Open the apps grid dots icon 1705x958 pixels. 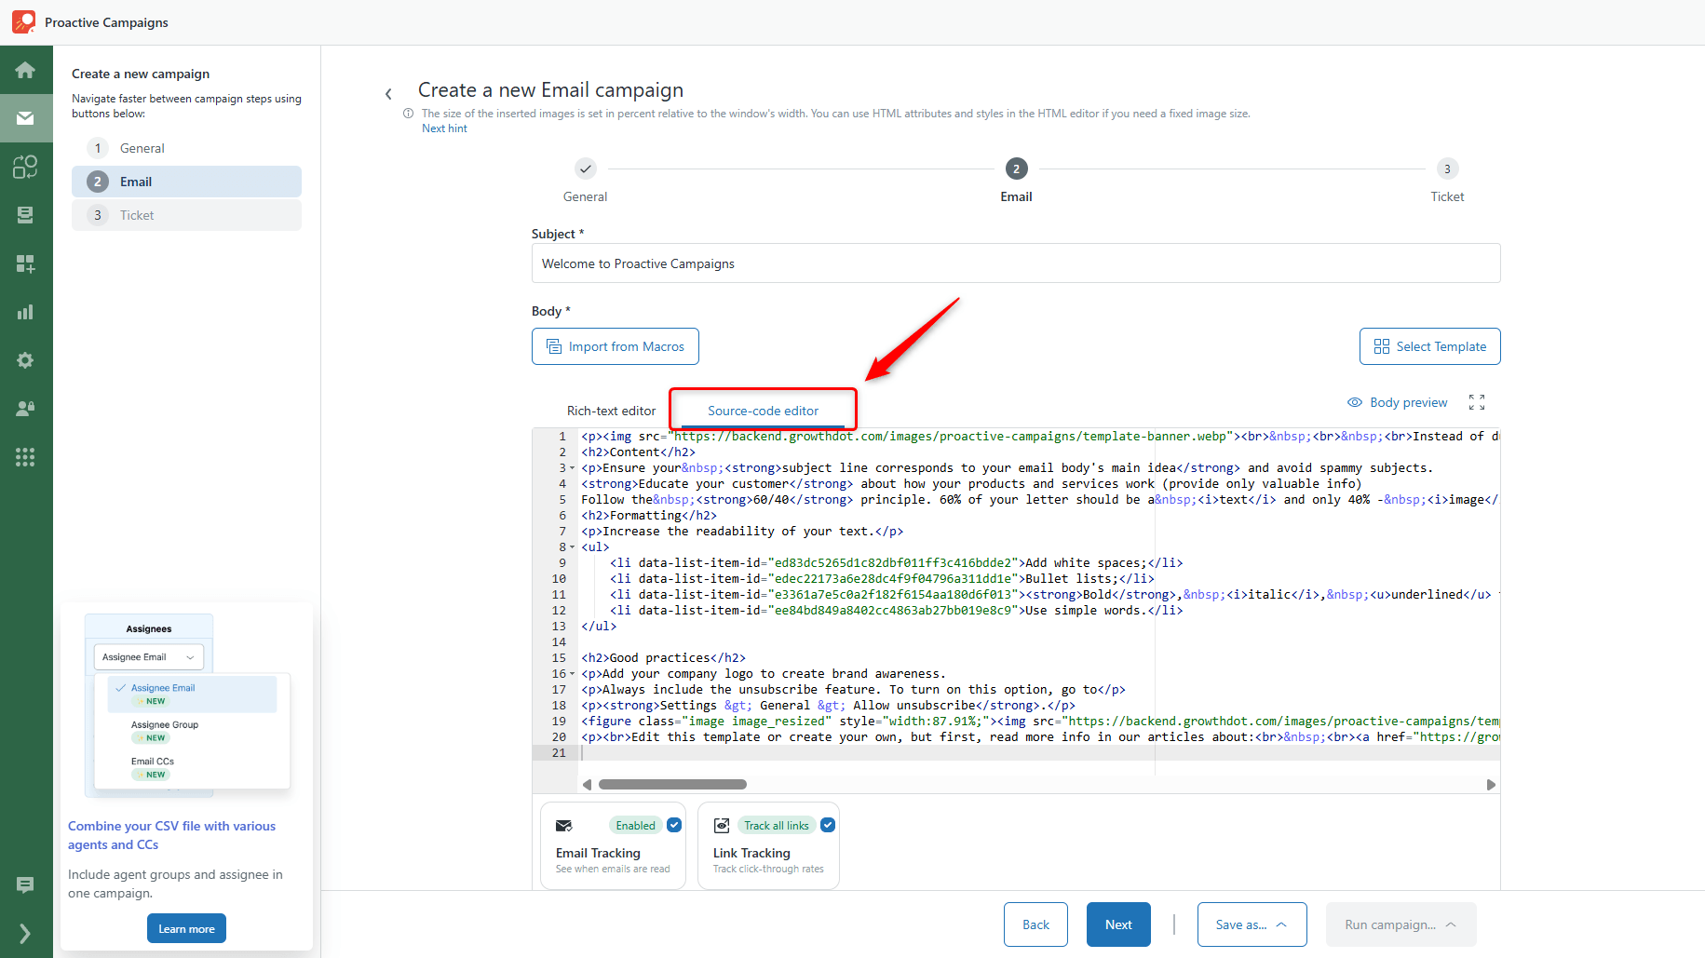pyautogui.click(x=25, y=457)
